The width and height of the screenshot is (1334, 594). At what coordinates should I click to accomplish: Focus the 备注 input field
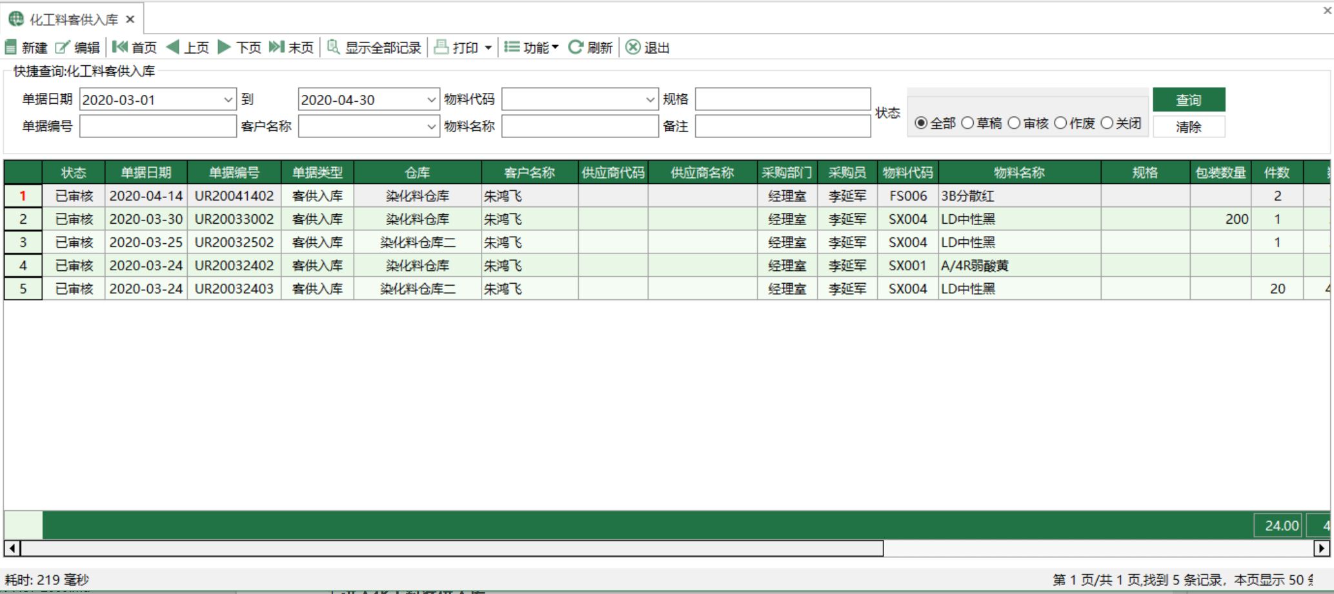783,126
